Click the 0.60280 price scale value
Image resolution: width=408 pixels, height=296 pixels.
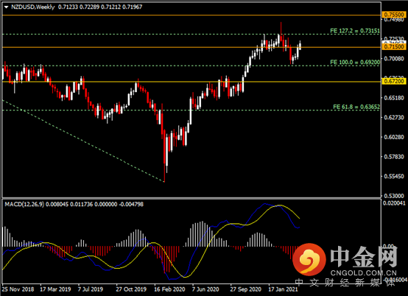(394, 137)
